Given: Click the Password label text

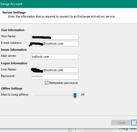Looking at the screenshot, I should 8,76.
